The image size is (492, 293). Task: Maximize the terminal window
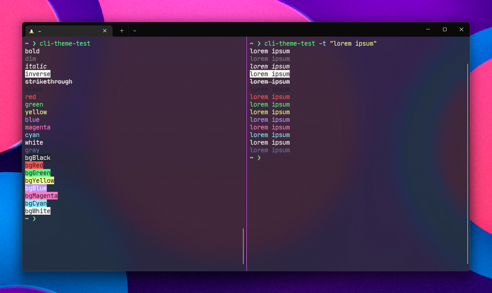point(445,29)
